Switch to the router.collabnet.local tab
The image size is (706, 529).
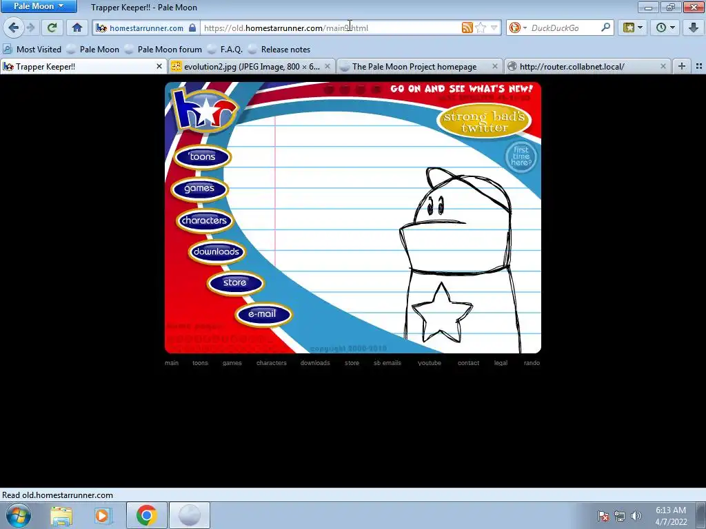tap(587, 67)
